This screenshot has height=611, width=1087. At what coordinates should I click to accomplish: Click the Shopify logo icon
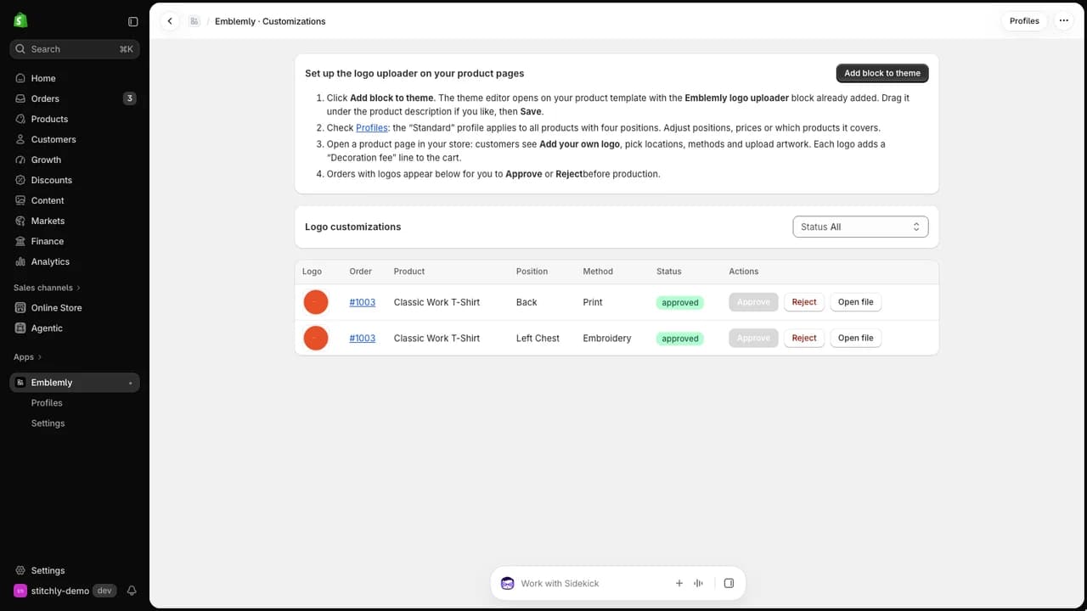[x=20, y=20]
